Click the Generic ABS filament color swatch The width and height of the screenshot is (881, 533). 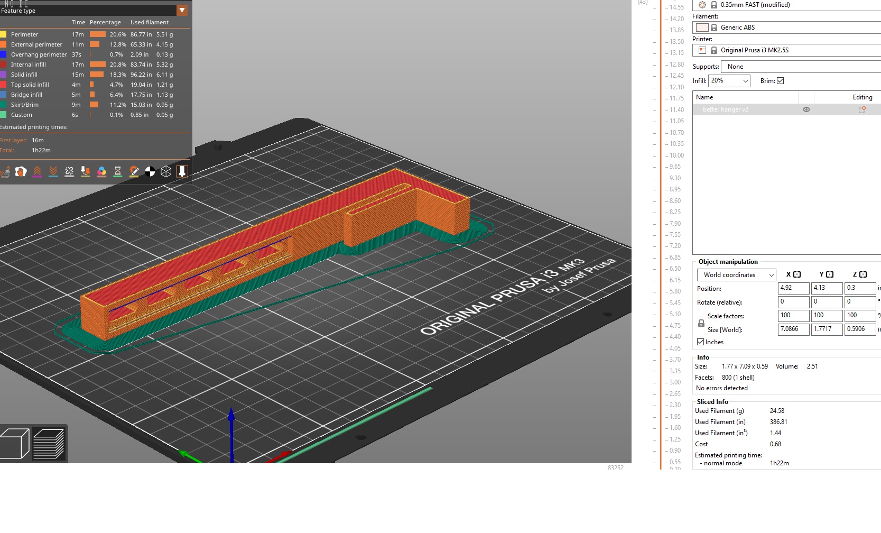coord(702,27)
